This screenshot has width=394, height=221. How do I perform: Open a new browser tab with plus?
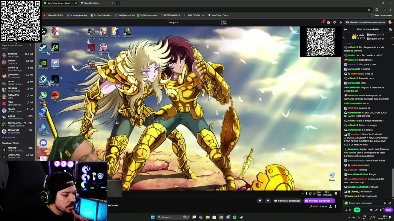click(x=118, y=3)
